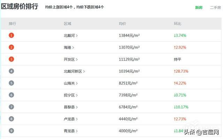223x139 pixels.
Task: Click the ↑2.73% change value
Action: click(180, 119)
